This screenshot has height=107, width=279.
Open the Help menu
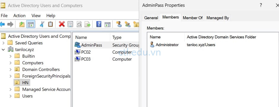(51, 16)
